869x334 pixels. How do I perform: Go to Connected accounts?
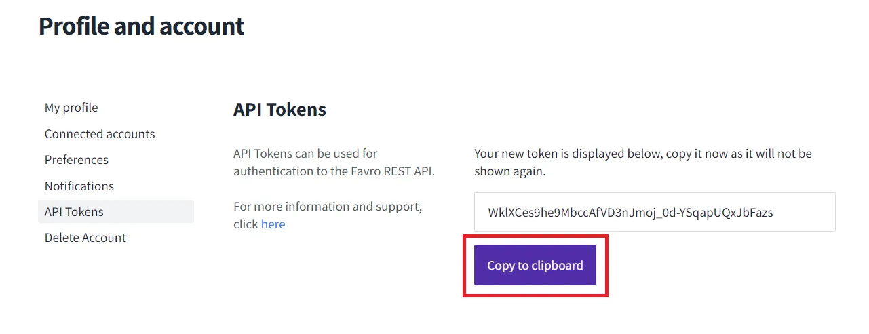pos(100,134)
